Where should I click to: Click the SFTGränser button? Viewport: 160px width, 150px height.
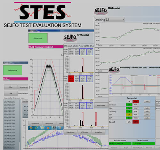[84, 132]
